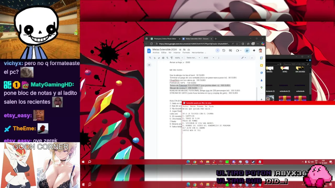Open Archivo menu in Google Docs
The image size is (335, 188).
(x=156, y=52)
